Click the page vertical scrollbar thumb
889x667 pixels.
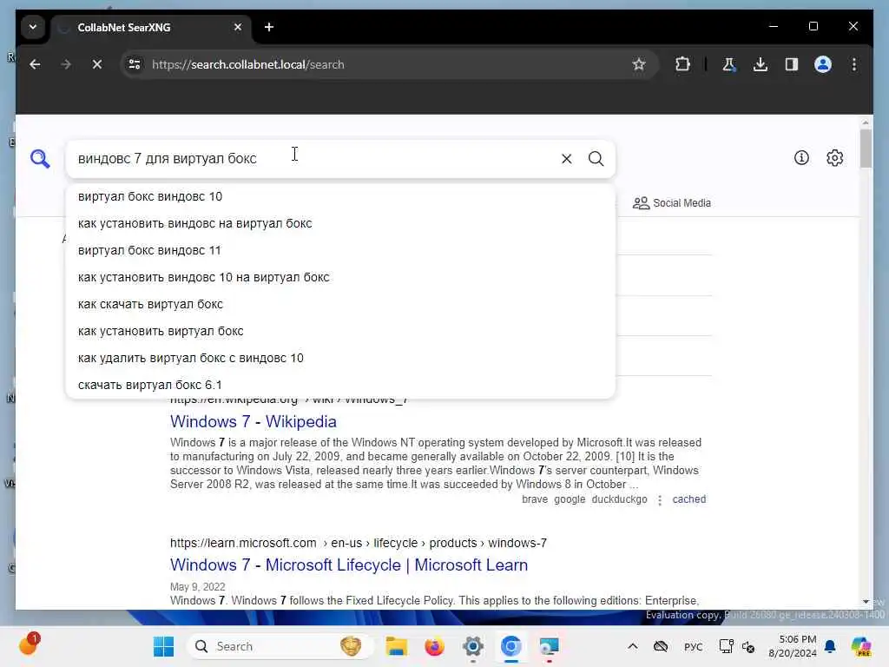[866, 149]
